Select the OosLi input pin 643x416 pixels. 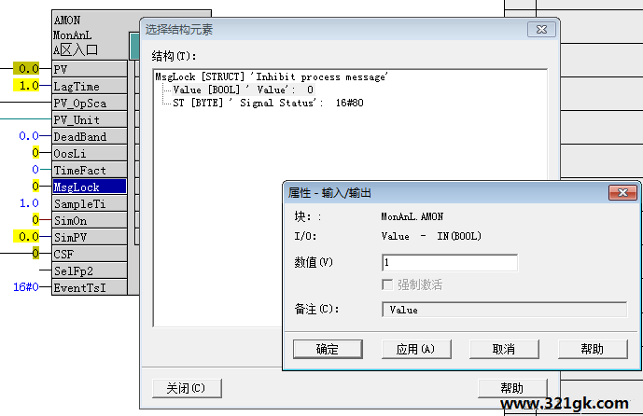tap(90, 153)
